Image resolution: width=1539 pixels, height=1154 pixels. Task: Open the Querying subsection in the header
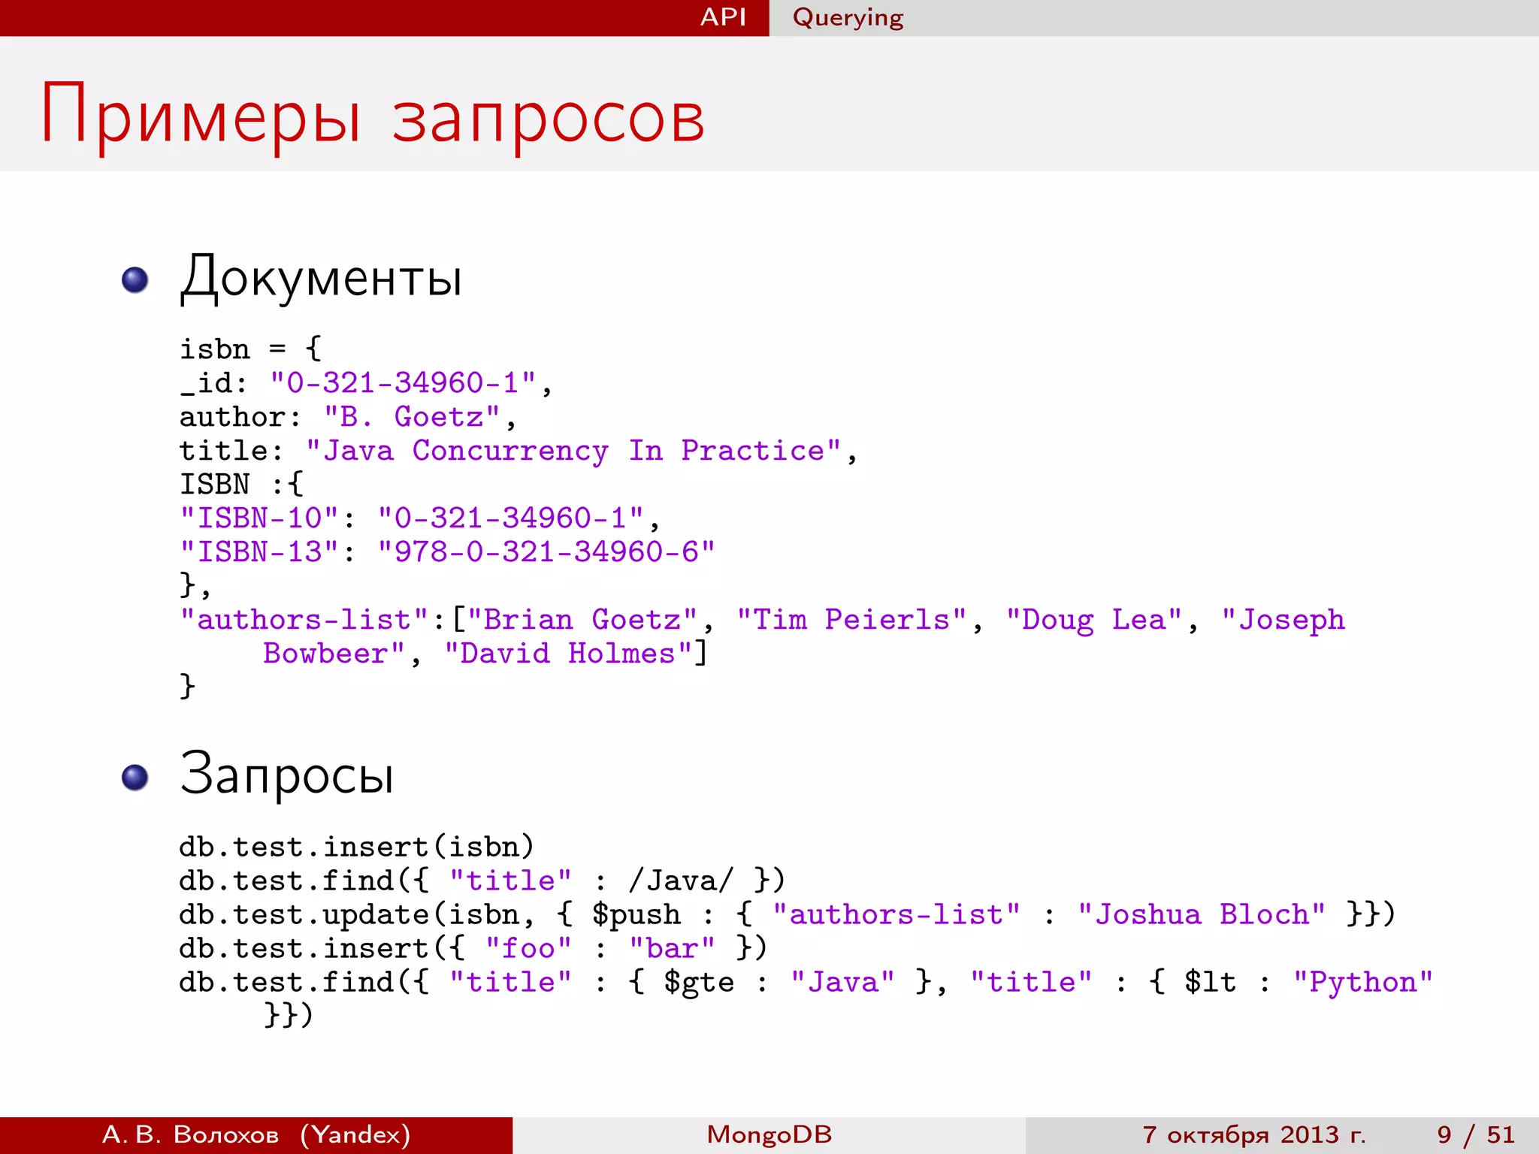coord(848,18)
